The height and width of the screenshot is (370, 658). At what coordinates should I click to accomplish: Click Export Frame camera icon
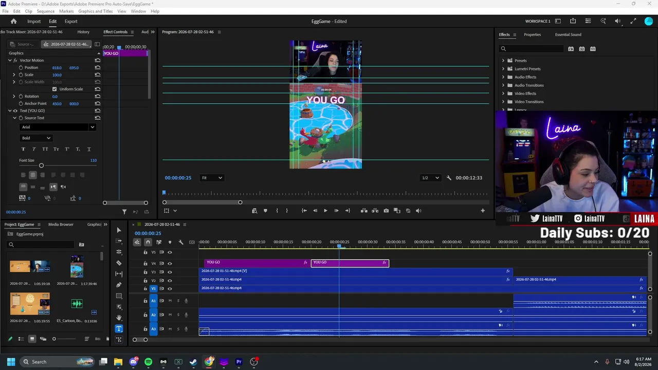386,211
